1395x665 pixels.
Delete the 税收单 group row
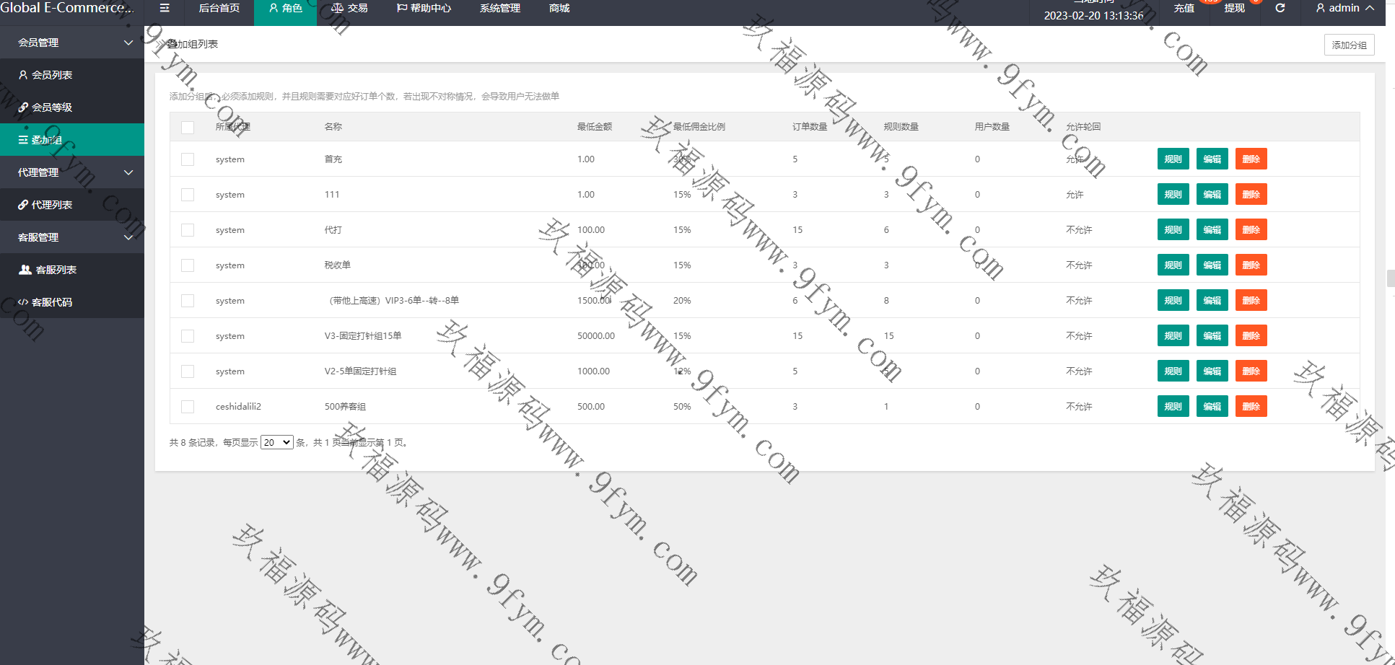(1251, 265)
